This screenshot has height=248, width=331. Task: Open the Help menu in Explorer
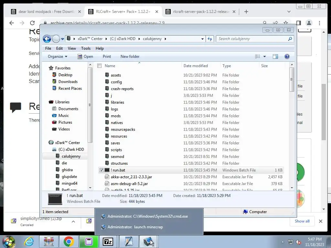click(100, 48)
